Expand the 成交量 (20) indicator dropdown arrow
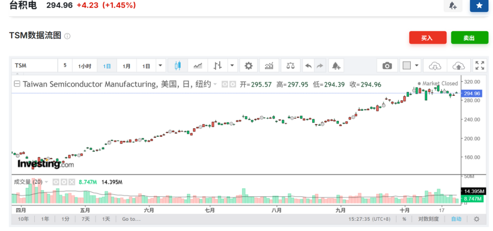 pyautogui.click(x=47, y=182)
